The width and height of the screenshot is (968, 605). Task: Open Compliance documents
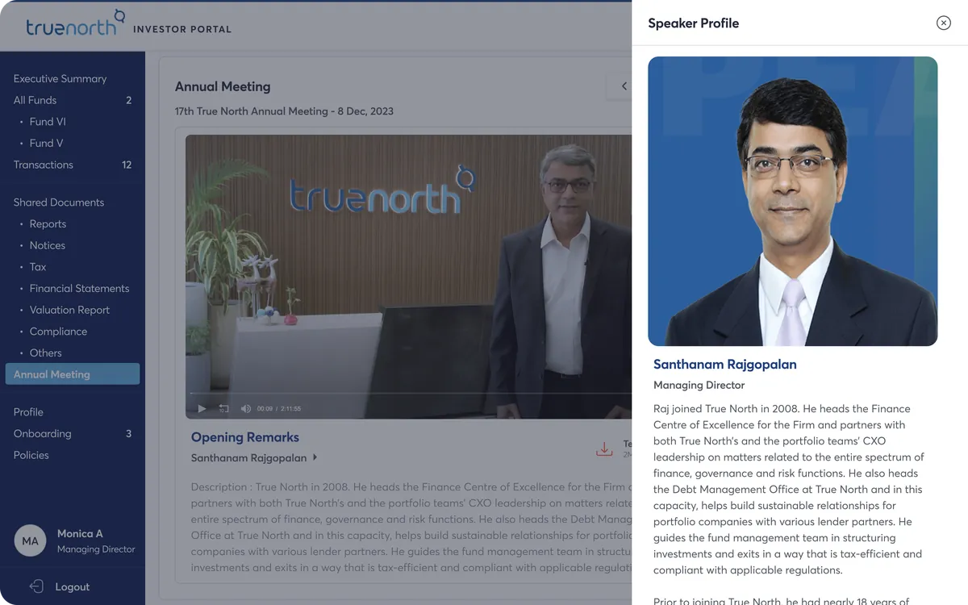tap(58, 332)
